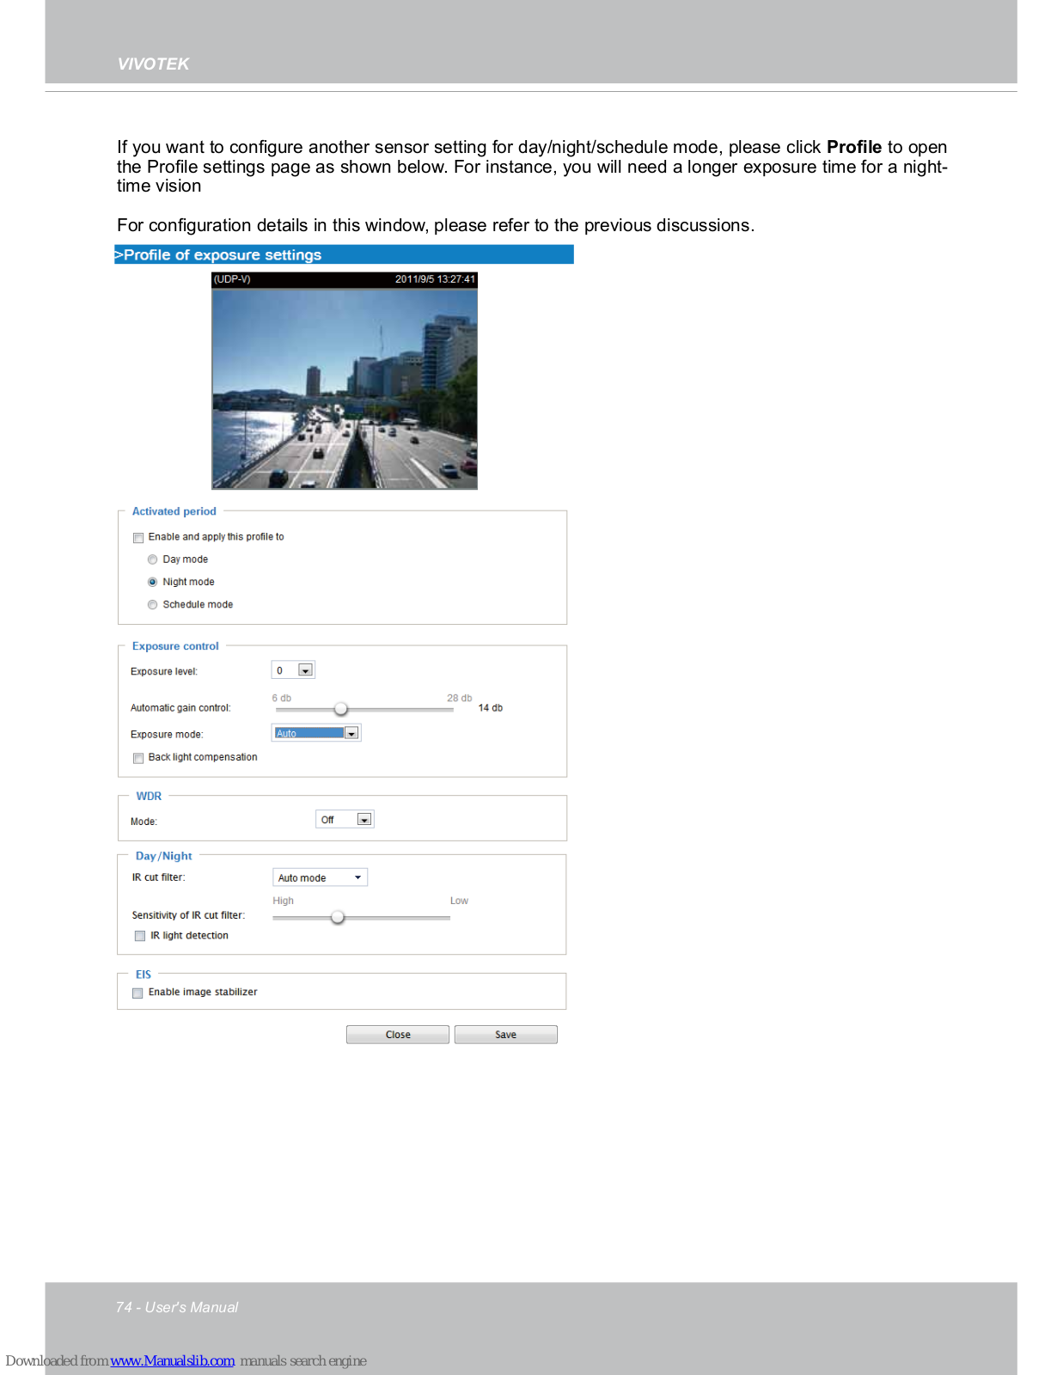
Task: Click the Automatic gain control slider handle
Action: click(x=341, y=709)
